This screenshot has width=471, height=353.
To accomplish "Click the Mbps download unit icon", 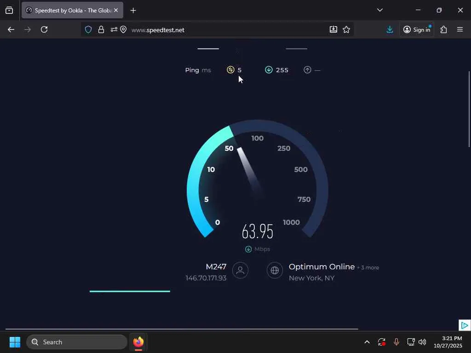I will pyautogui.click(x=248, y=249).
